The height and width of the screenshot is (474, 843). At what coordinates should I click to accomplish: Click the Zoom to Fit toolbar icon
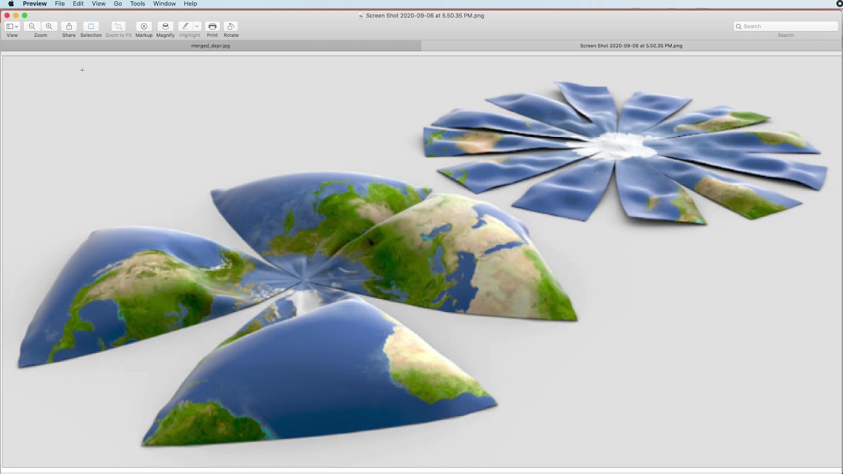[x=119, y=26]
